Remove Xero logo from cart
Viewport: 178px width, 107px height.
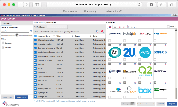(150, 45)
